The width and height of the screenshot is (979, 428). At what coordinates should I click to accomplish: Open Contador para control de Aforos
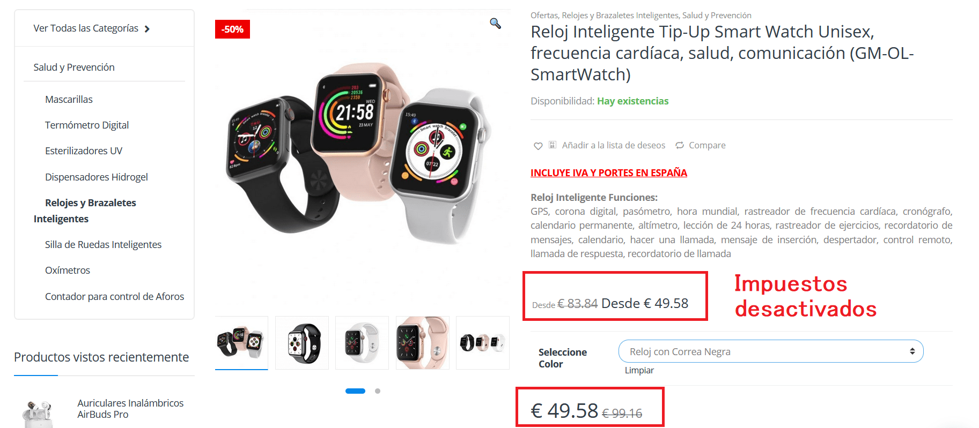click(114, 296)
